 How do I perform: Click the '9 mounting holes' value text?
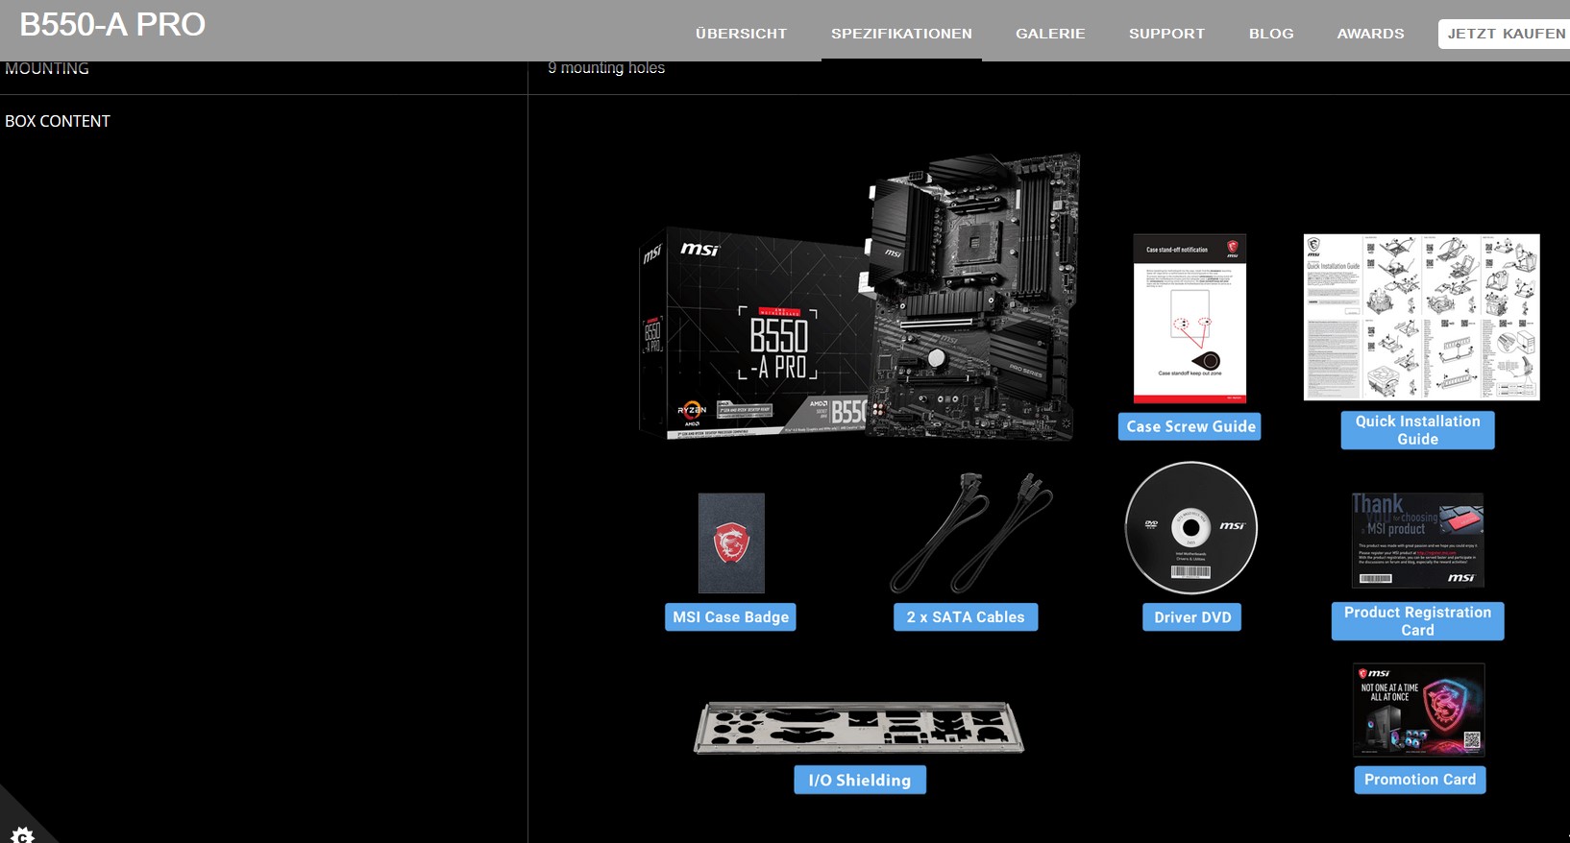[x=606, y=68]
